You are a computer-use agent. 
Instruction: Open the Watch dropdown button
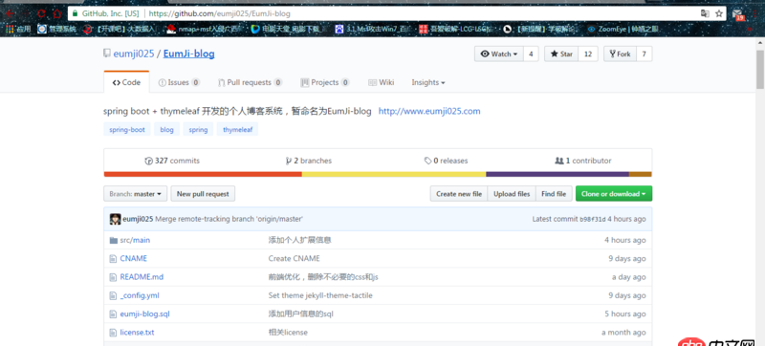(499, 54)
